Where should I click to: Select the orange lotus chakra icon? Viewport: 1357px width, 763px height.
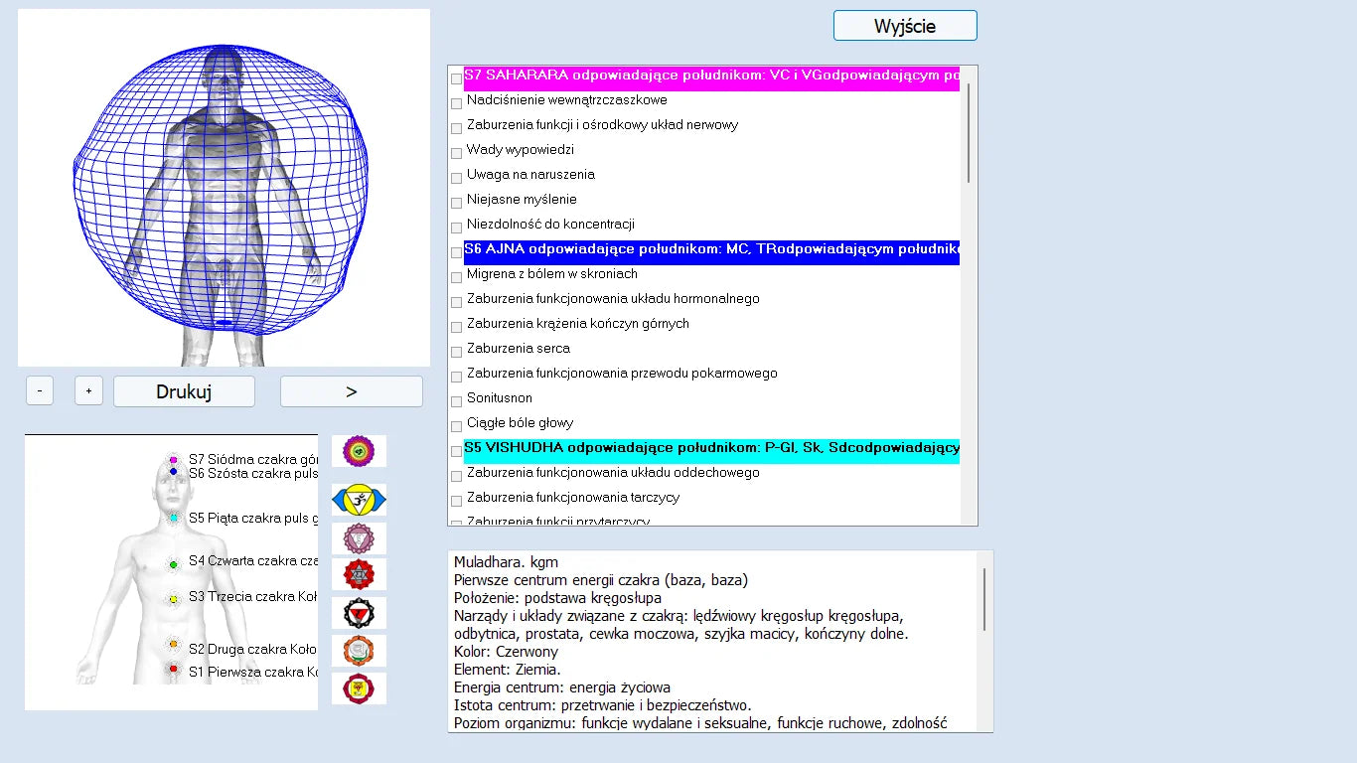tap(359, 651)
